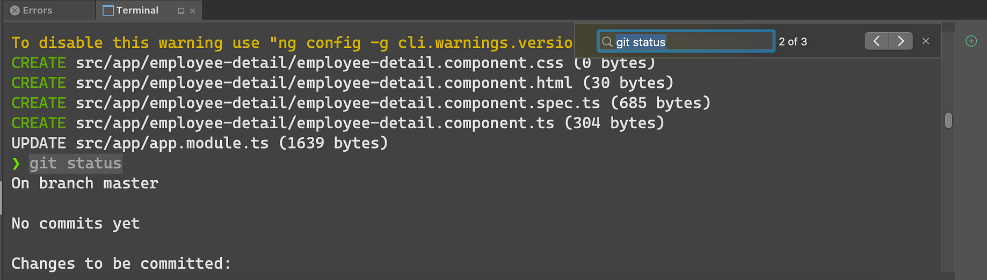Screen dimensions: 987x280
Task: Click the "Changes to be committed:" line
Action: pos(121,263)
